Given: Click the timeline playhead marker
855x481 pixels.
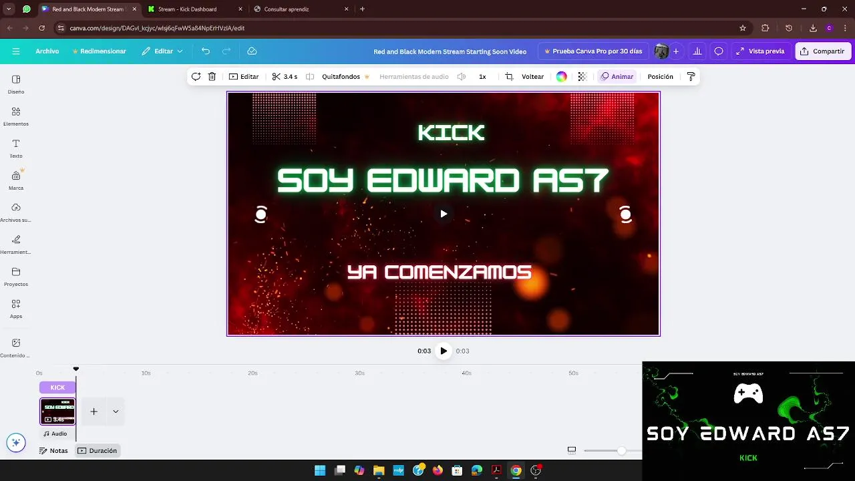Looking at the screenshot, I should click(76, 369).
